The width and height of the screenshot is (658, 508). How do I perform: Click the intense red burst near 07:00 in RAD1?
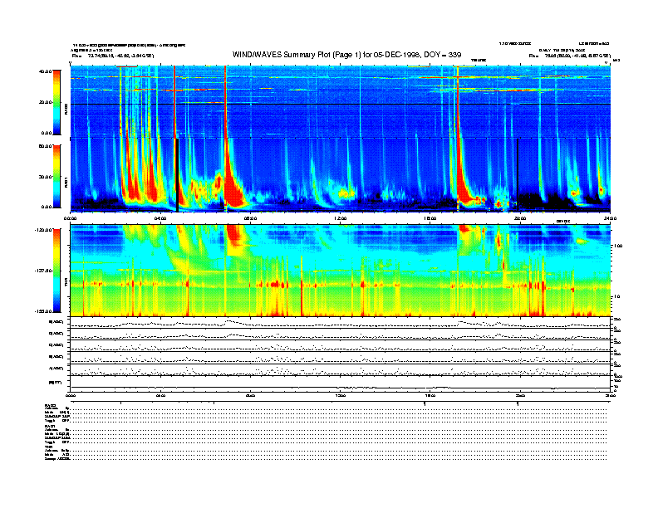232,187
